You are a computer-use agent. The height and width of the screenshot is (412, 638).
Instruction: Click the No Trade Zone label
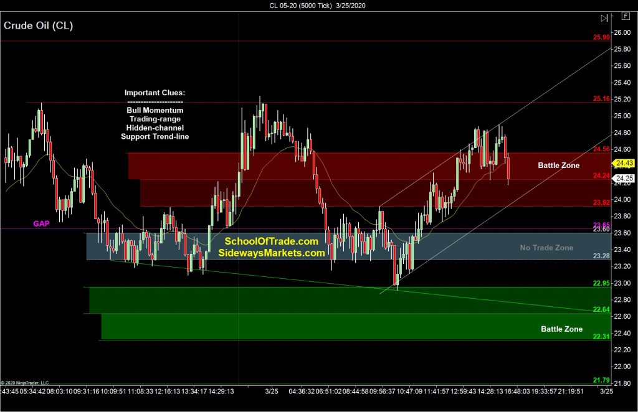(546, 248)
